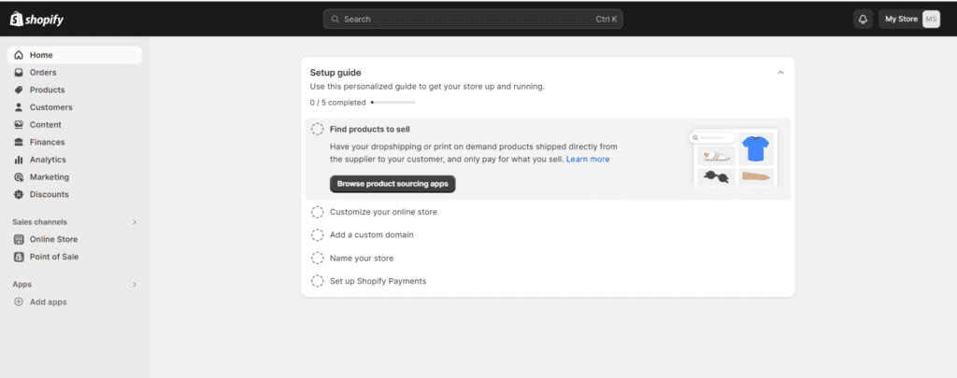Toggle the 'Name your store' completion circle

(x=318, y=259)
